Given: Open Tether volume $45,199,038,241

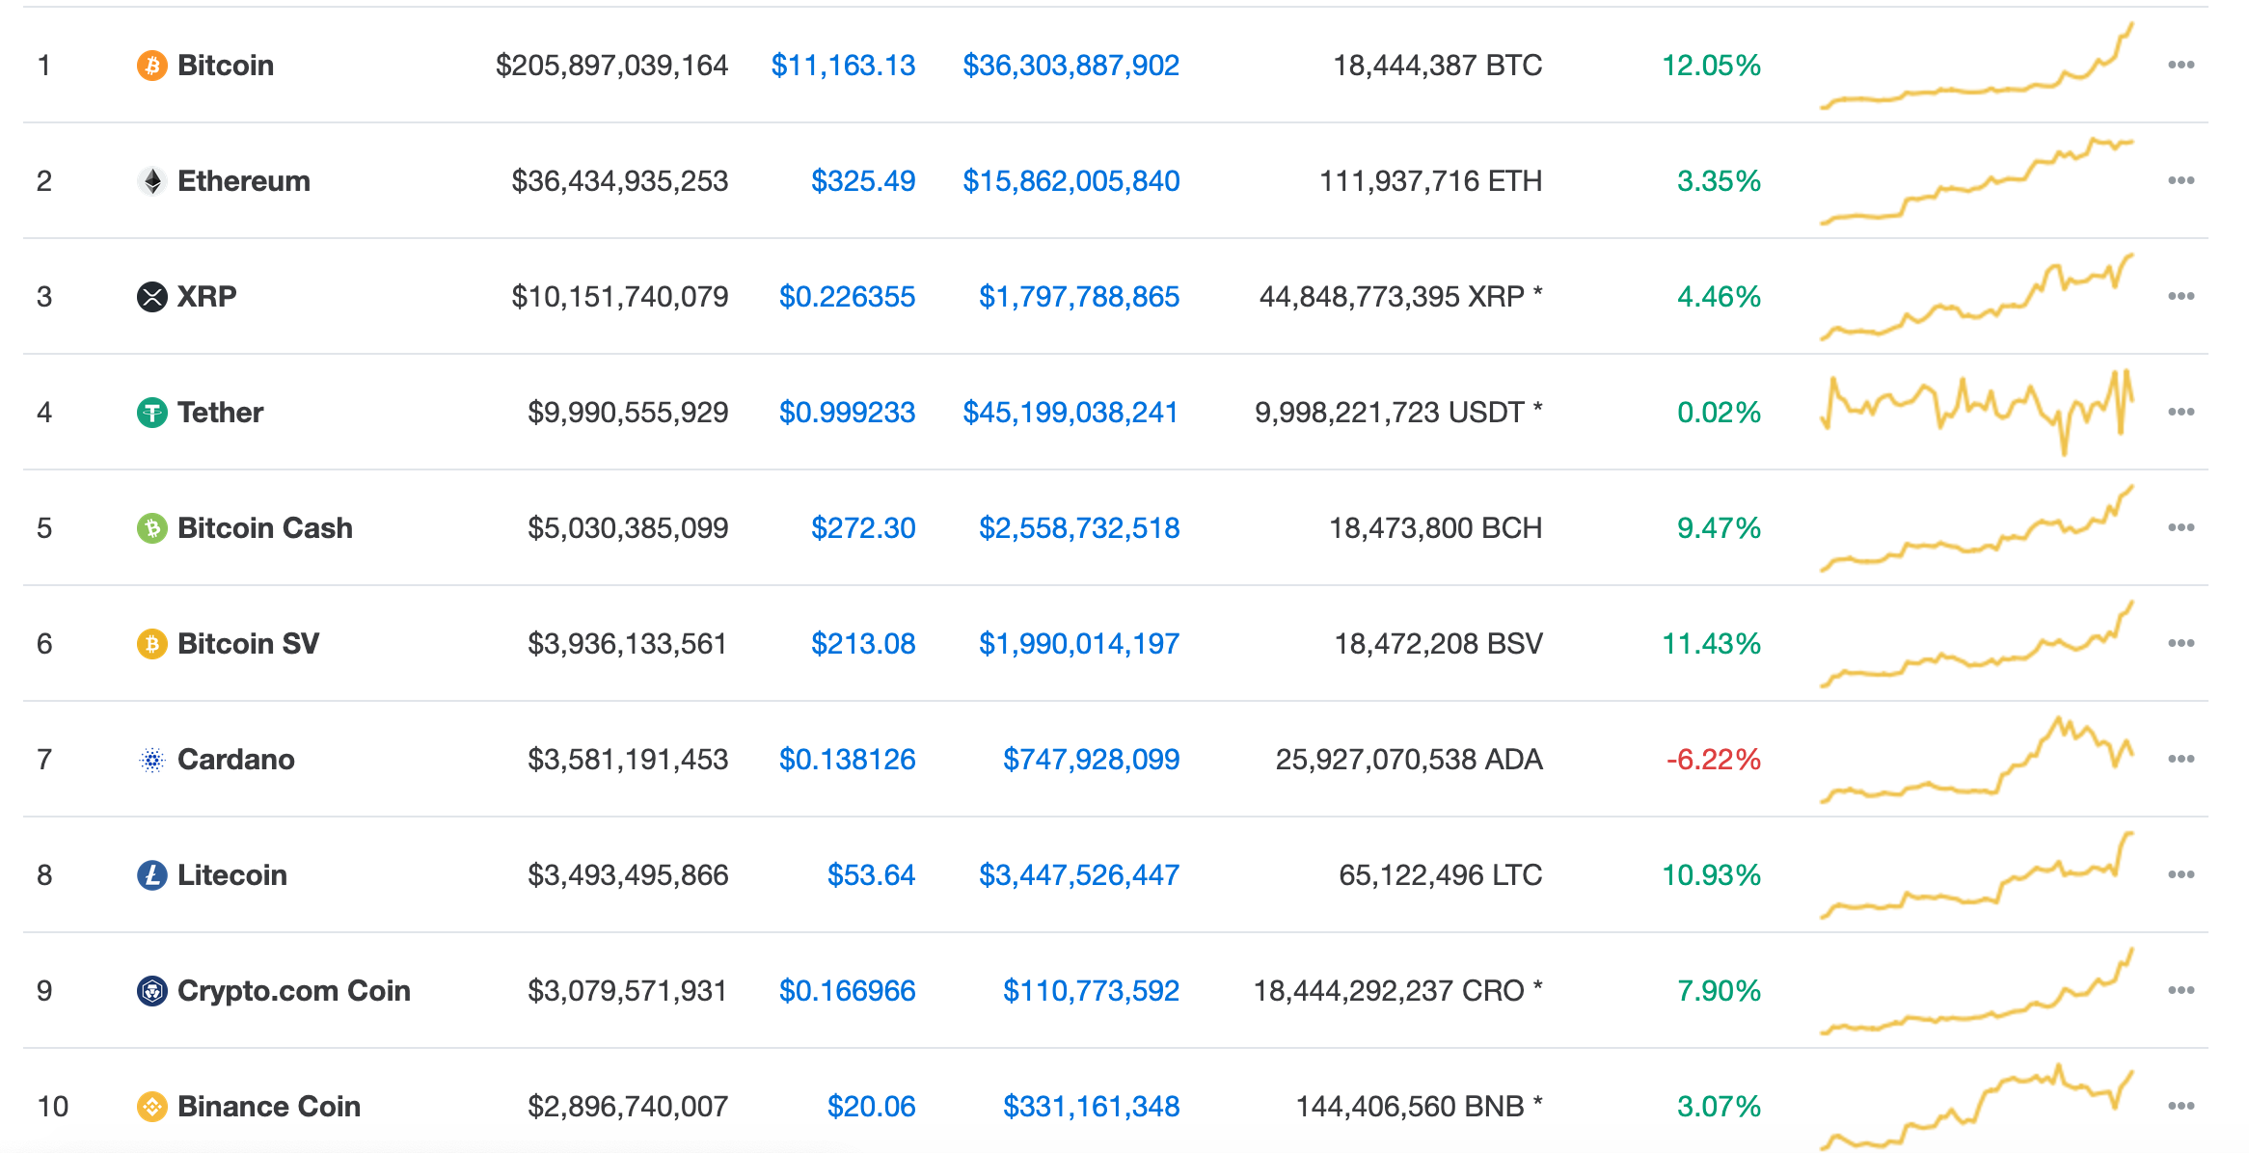Looking at the screenshot, I should 1070,413.
